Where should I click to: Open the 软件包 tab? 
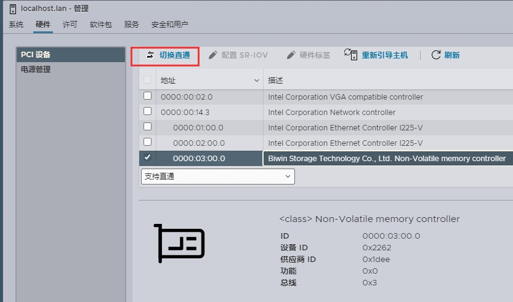(x=100, y=25)
